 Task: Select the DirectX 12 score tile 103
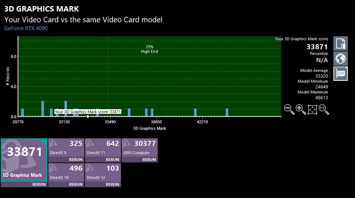(103, 172)
